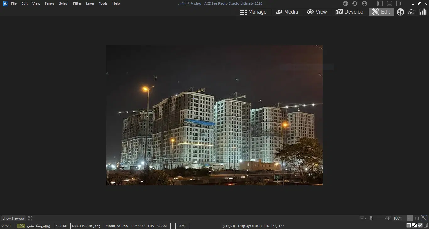429x229 pixels.
Task: Click the zoom in plus button
Action: coord(388,218)
